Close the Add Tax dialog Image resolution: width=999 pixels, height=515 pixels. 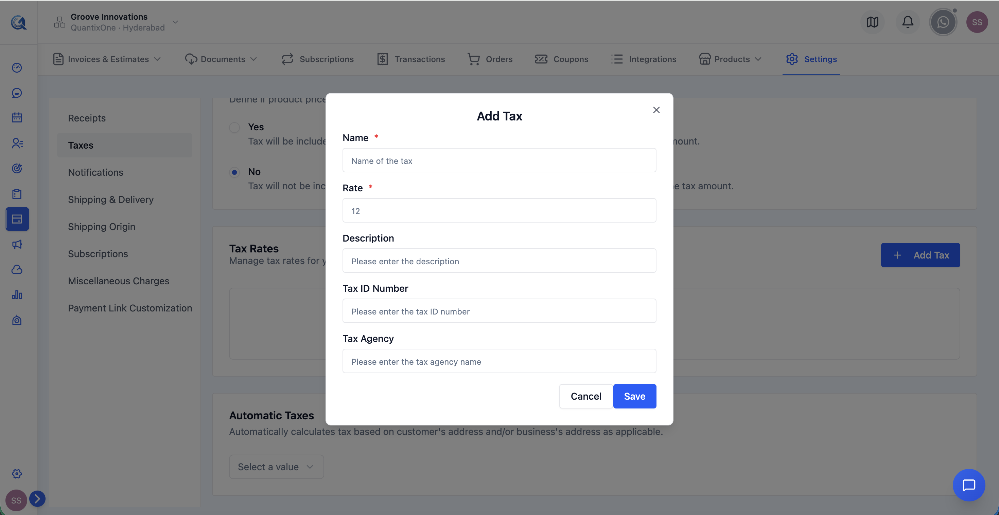click(x=656, y=110)
